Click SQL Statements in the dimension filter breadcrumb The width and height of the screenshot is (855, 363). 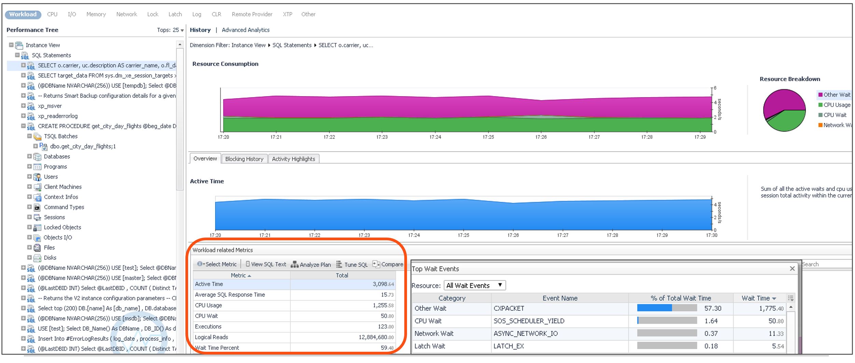tap(292, 45)
